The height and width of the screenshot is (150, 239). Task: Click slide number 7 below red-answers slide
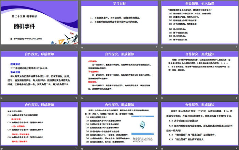76,149
